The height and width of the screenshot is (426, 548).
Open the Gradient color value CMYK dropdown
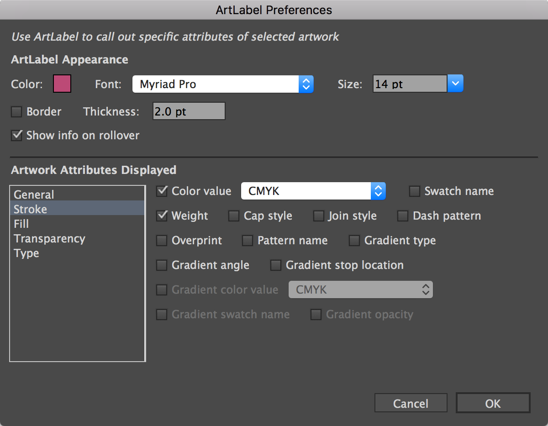[361, 289]
